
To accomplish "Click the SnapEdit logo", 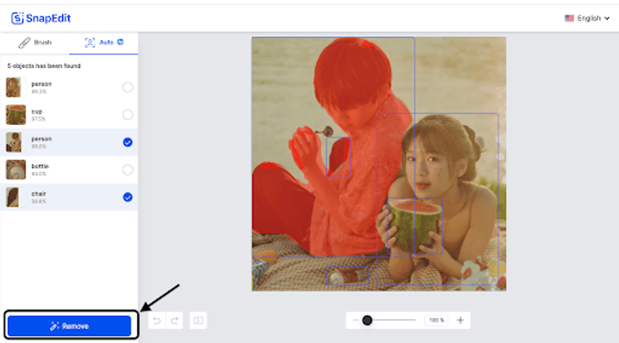I will tap(41, 18).
